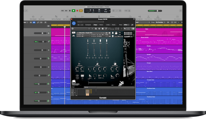Click the plugin link chain icon
The width and height of the screenshot is (206, 119).
132,25
